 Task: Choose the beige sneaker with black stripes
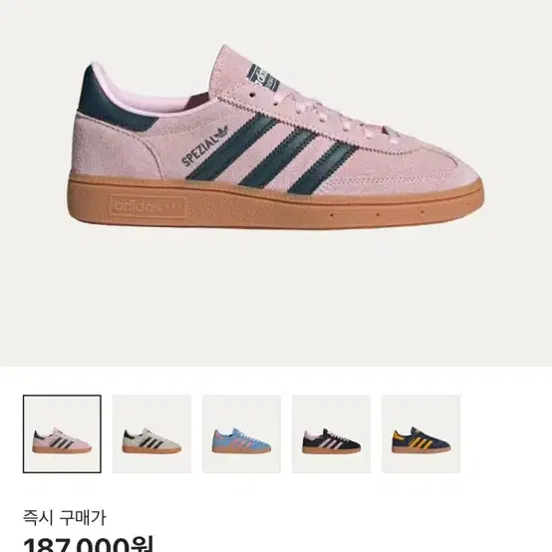point(151,433)
